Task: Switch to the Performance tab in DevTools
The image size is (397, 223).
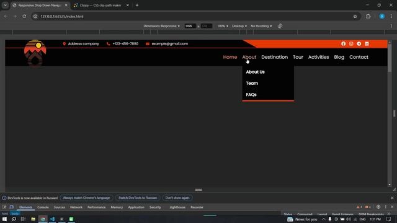Action: 97,207
